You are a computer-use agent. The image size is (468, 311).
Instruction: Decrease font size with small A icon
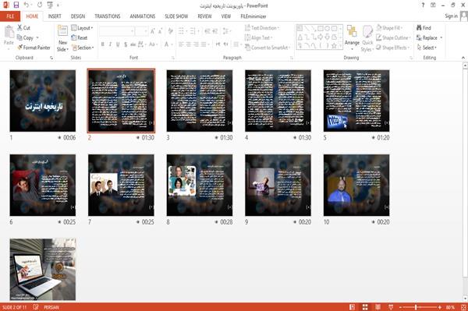point(161,31)
